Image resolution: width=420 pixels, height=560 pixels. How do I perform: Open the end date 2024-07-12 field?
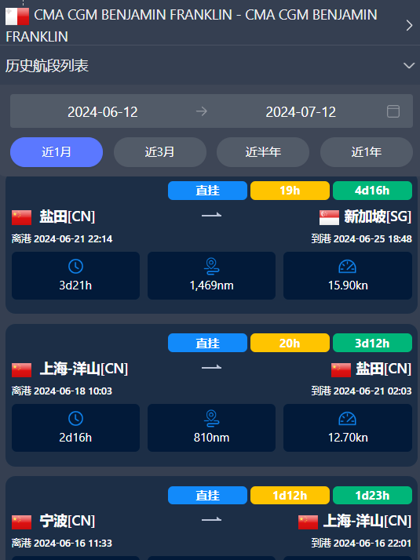[x=301, y=112]
